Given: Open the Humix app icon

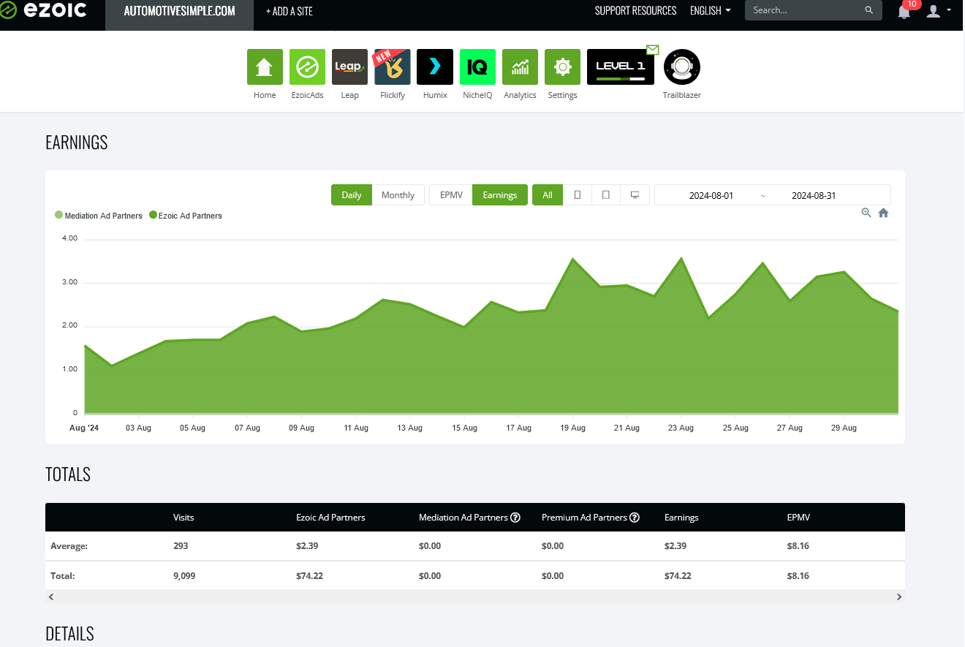Looking at the screenshot, I should tap(435, 67).
